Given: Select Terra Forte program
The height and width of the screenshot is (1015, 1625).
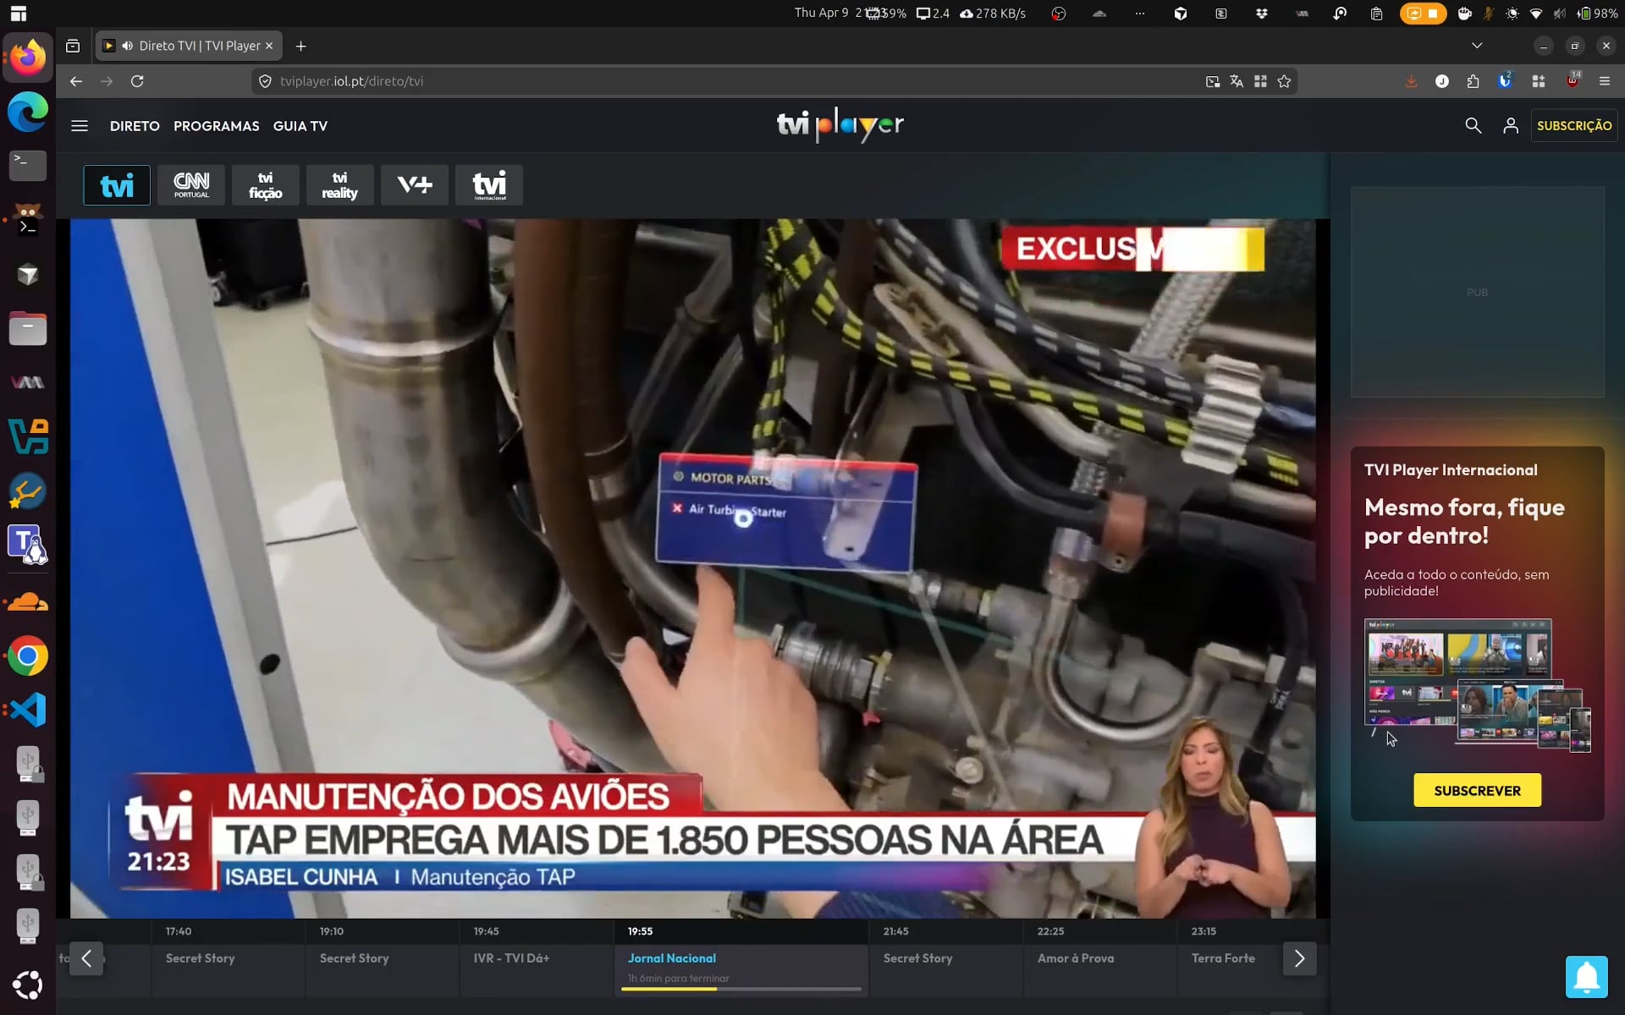Looking at the screenshot, I should click(x=1223, y=958).
